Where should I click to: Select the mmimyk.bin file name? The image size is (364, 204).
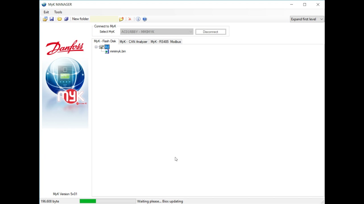pos(118,51)
